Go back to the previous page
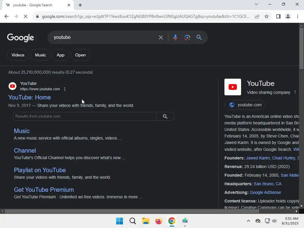304x228 pixels. (7, 17)
